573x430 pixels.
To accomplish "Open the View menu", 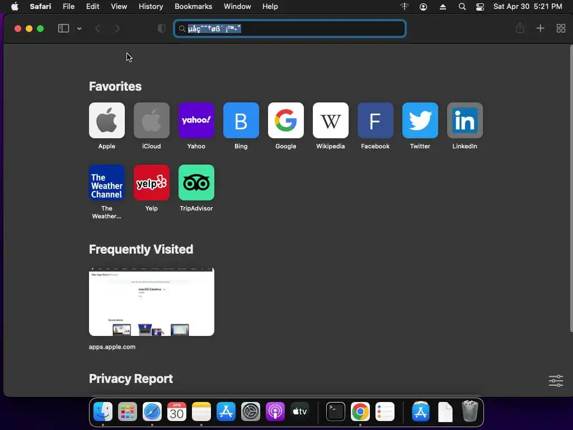I will pos(119,7).
